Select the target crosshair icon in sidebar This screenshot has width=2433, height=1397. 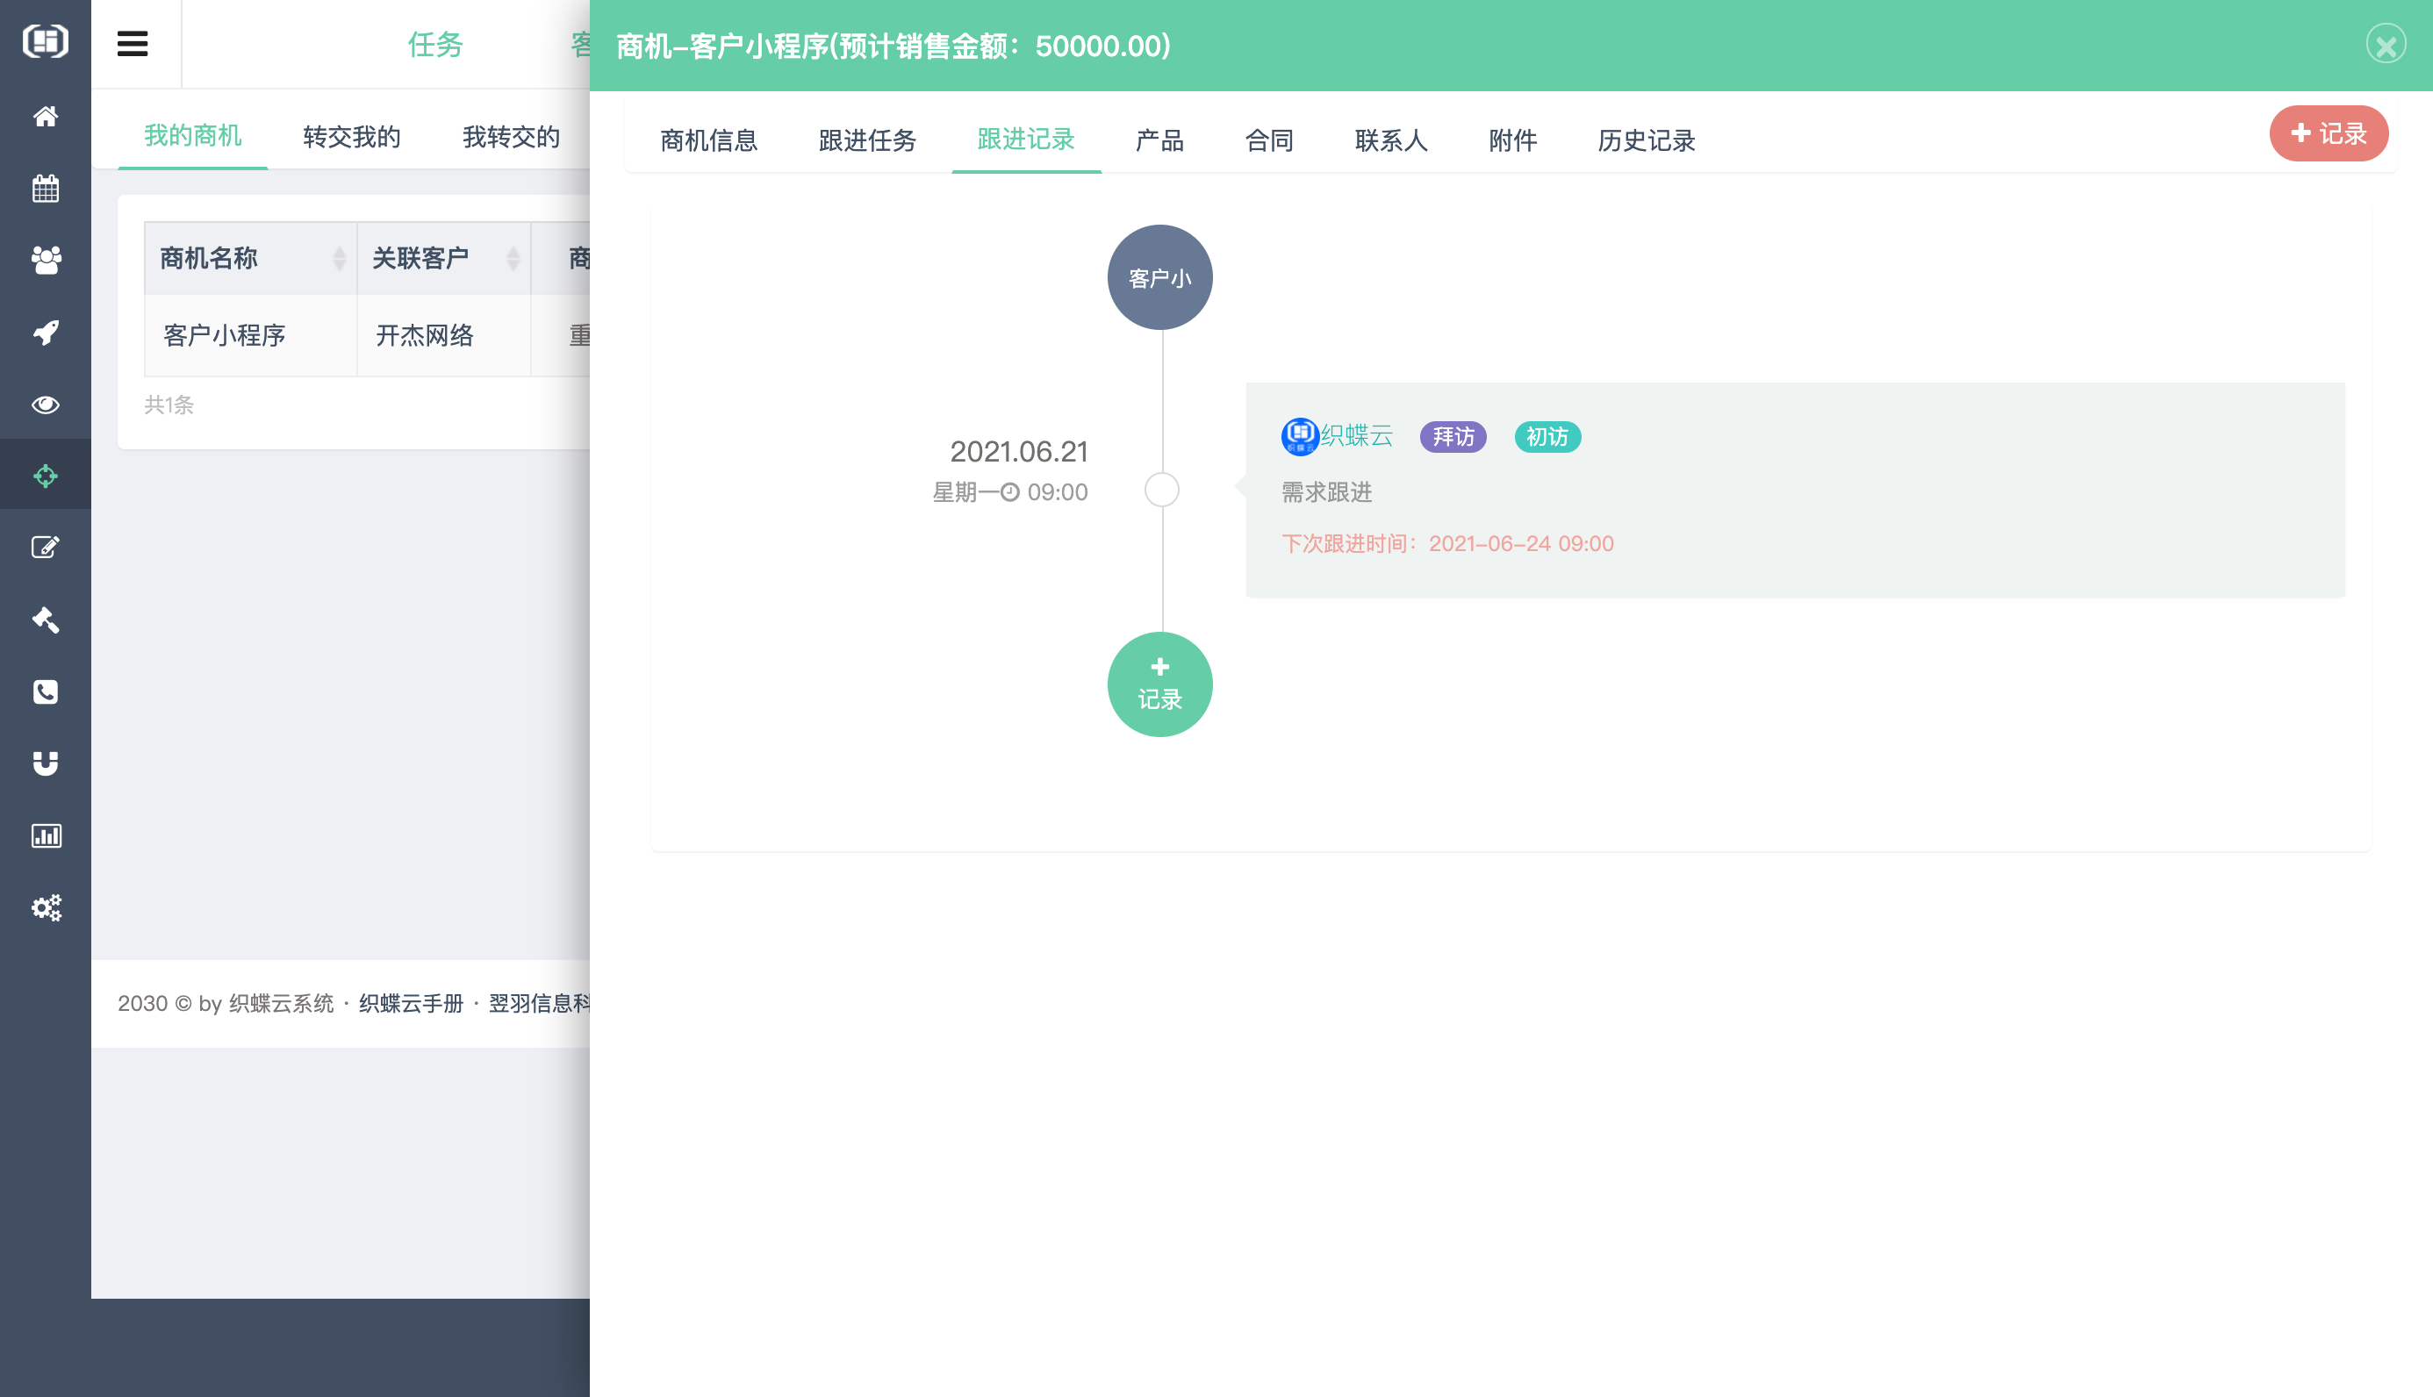[x=45, y=475]
